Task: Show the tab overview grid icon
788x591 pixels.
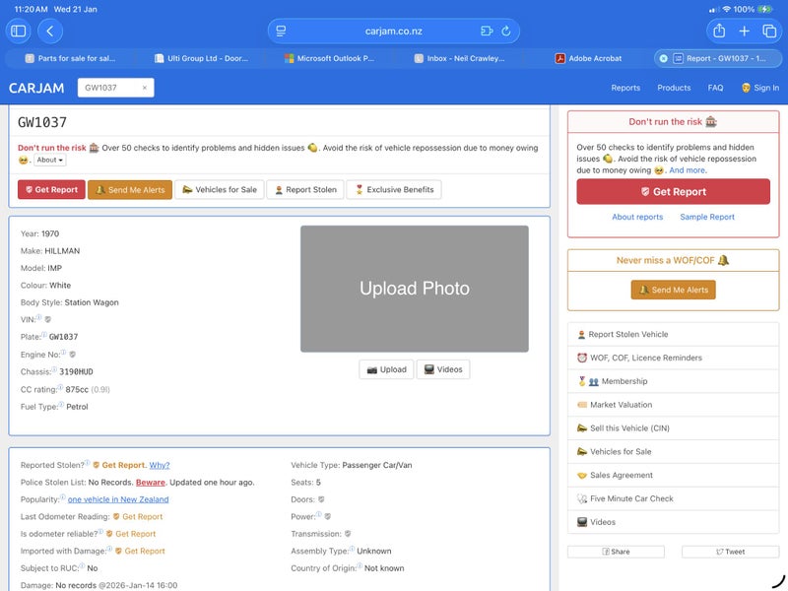Action: 769,32
